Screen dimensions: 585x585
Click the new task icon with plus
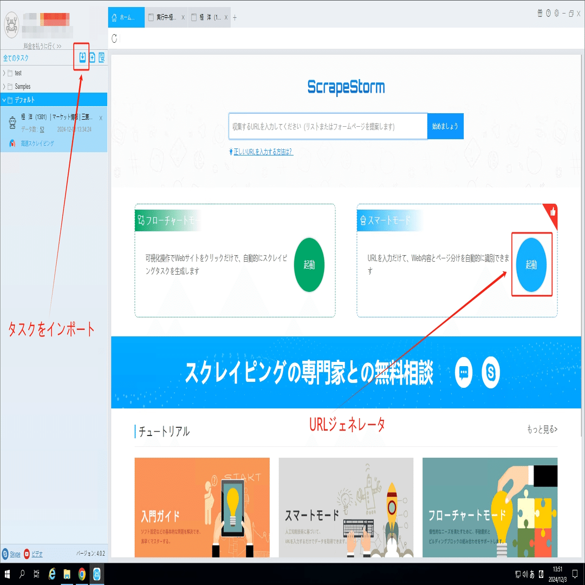tap(92, 57)
